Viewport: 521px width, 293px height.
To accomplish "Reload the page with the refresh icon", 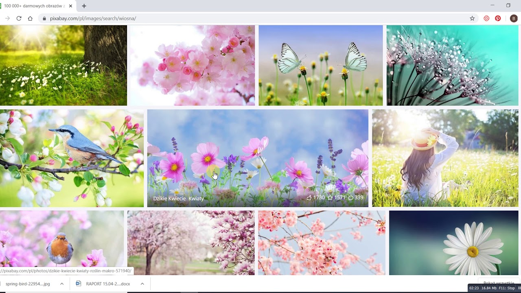I will coord(19,18).
